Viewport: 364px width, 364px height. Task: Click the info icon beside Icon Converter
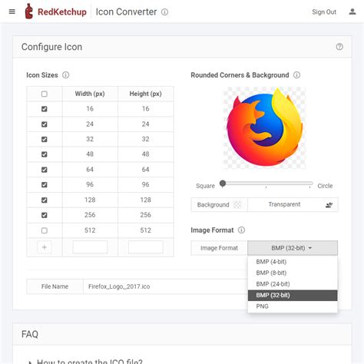pos(164,12)
